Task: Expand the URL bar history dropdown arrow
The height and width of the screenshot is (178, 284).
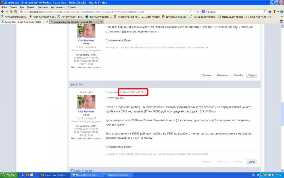Action: pyautogui.click(x=194, y=12)
